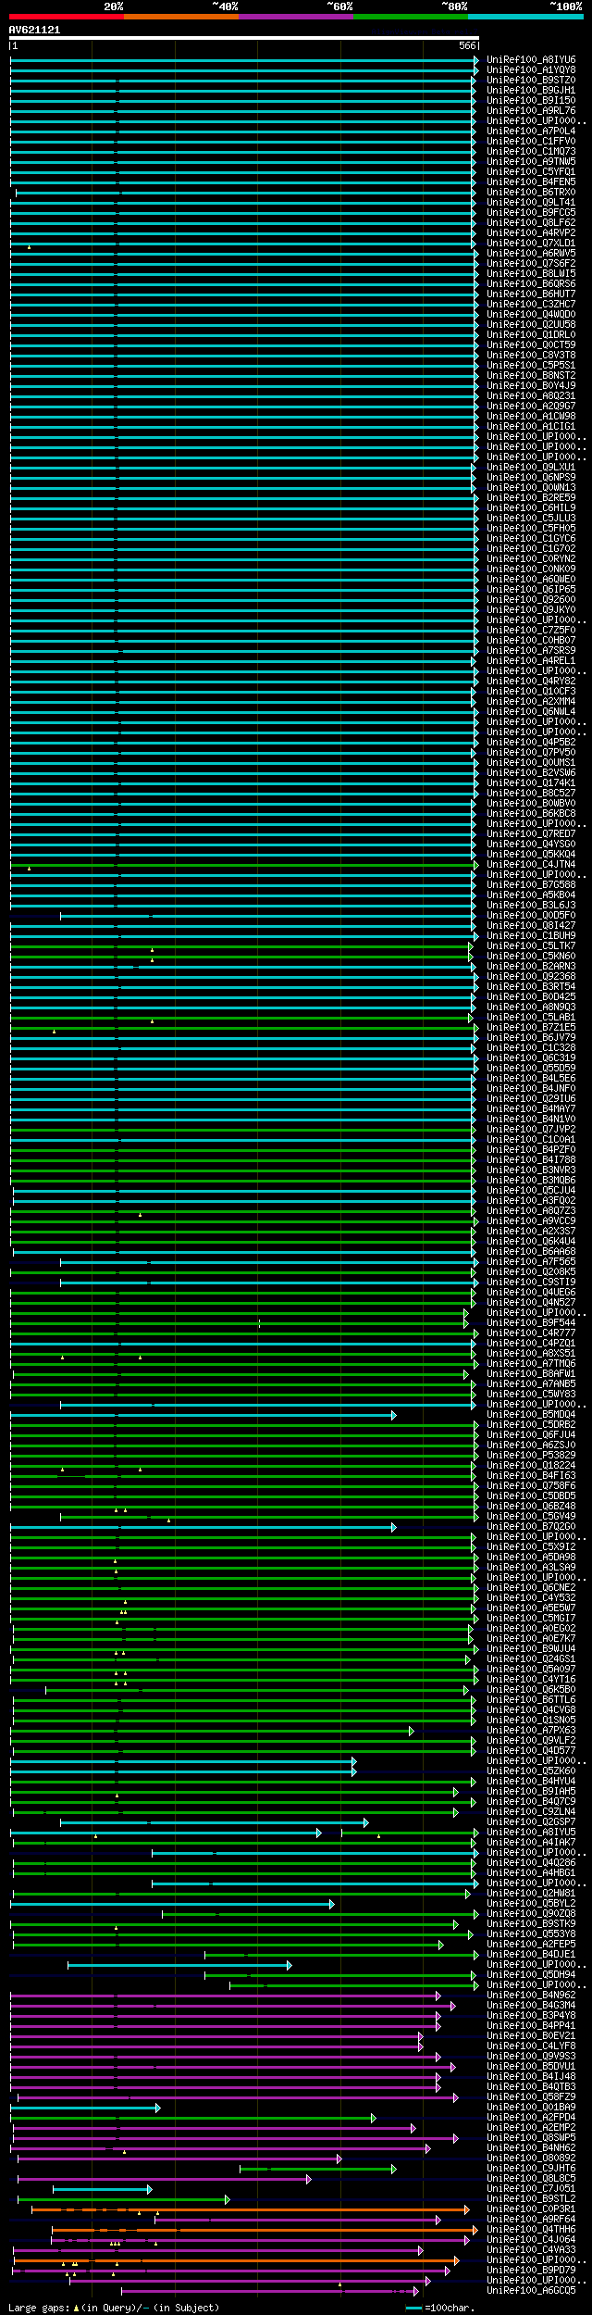The image size is (592, 2315).
Task: Select the UniRef100_Q9LT41 label
Action: 531,202
